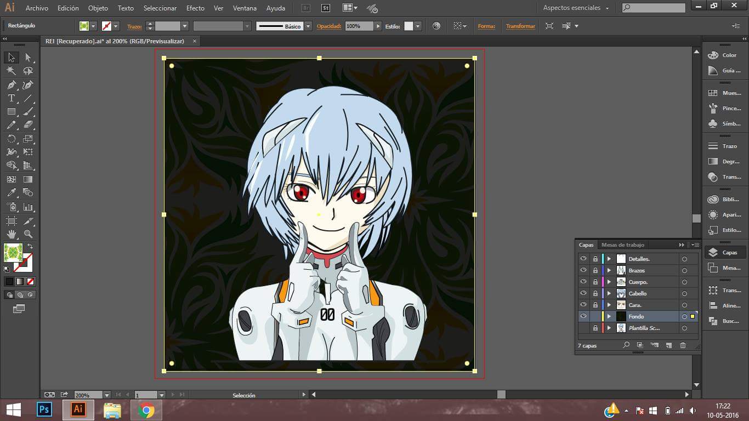Hide the Detalles. layer
Screen dimensions: 749x421
583,259
